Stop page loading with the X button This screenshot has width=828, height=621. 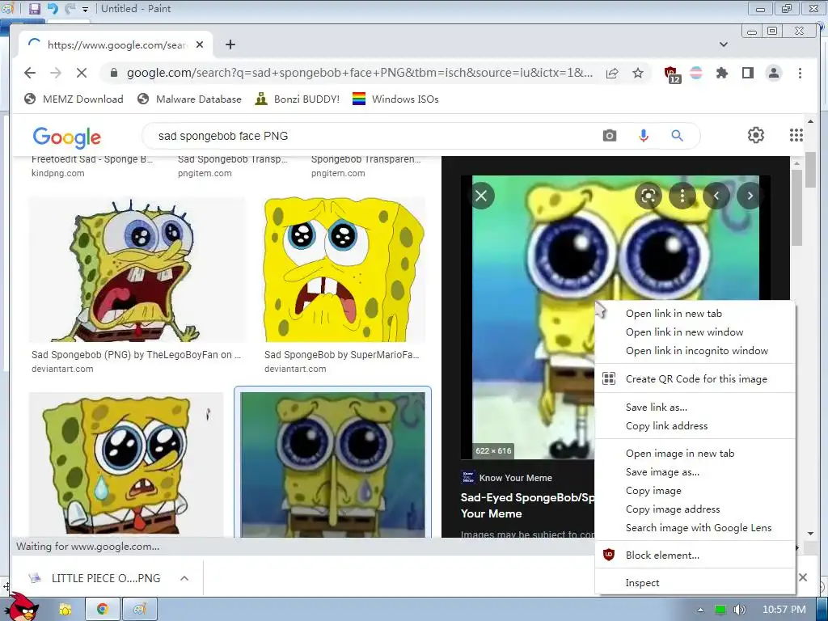point(82,73)
